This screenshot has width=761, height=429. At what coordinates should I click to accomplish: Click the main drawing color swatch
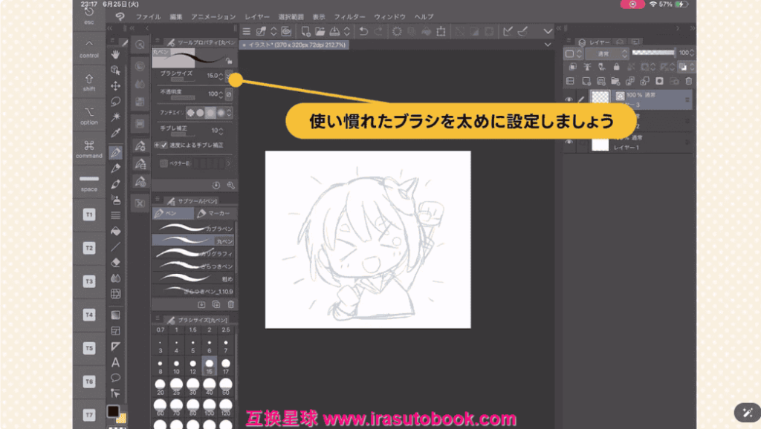[113, 411]
